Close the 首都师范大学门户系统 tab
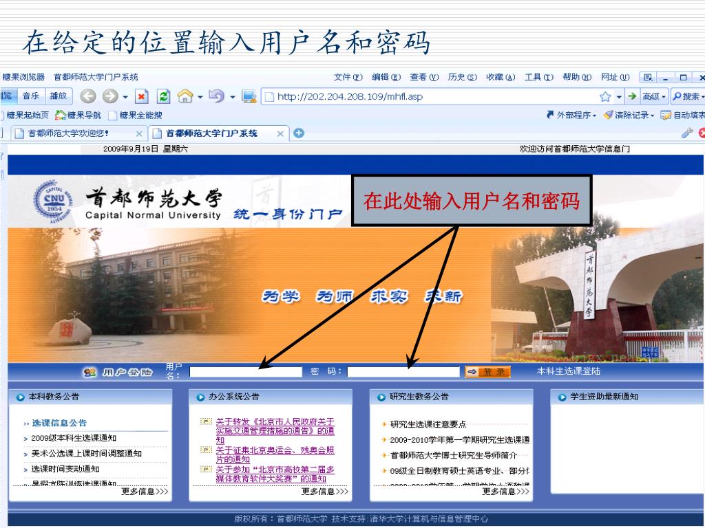705x528 pixels. [x=280, y=133]
